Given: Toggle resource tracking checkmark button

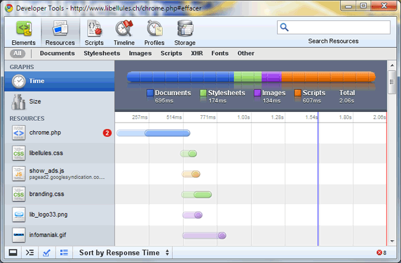Looking at the screenshot, I should click(x=46, y=252).
